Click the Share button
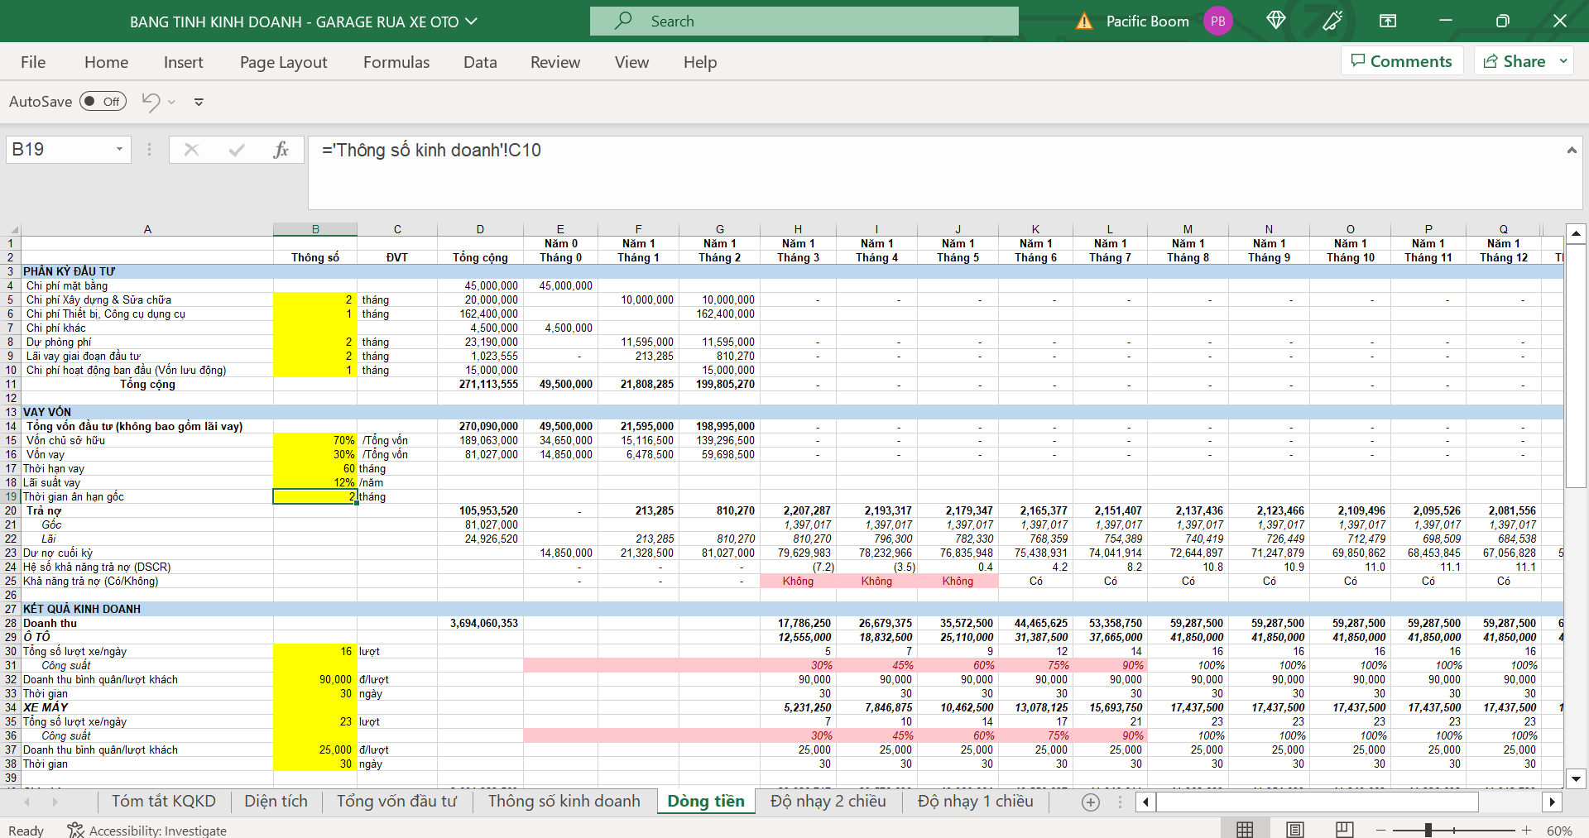Viewport: 1589px width, 838px height. click(1514, 61)
